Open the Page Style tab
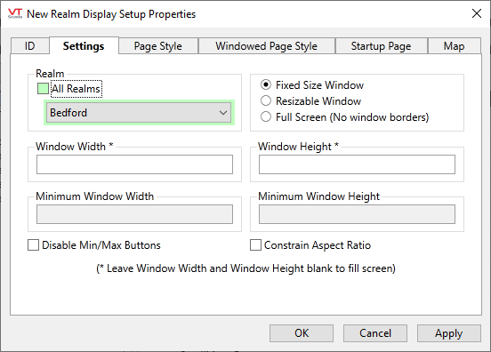The height and width of the screenshot is (352, 491). pos(158,46)
